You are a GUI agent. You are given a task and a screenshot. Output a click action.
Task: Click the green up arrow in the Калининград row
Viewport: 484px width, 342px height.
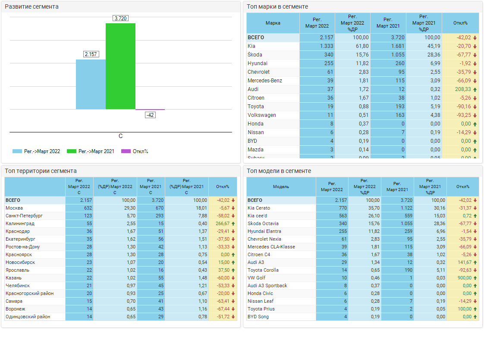233,223
